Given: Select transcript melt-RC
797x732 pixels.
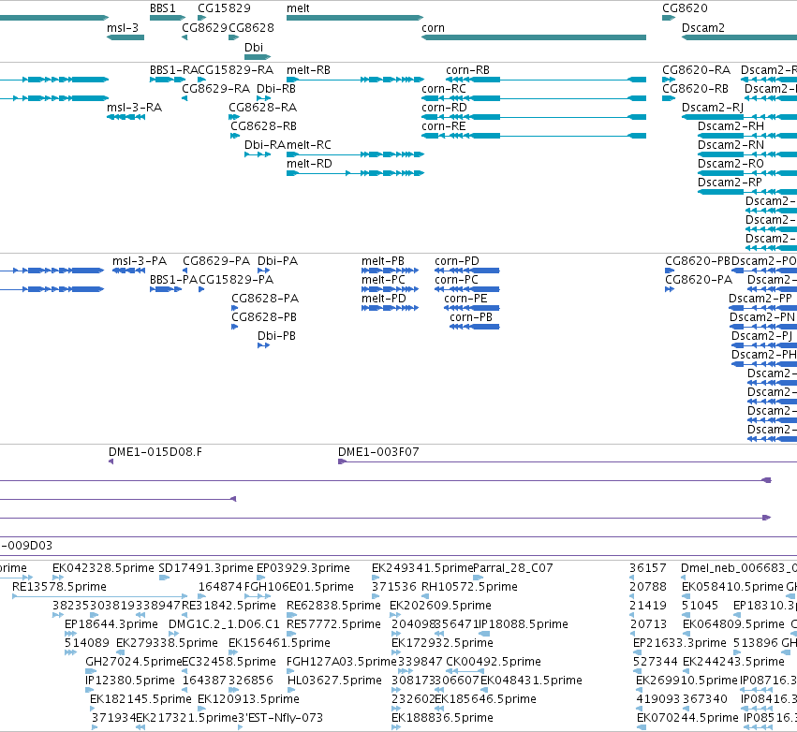Looking at the screenshot, I should 355,154.
